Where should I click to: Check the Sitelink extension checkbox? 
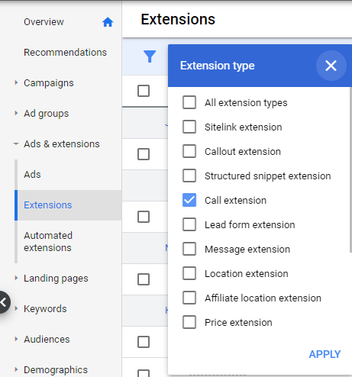coord(189,127)
